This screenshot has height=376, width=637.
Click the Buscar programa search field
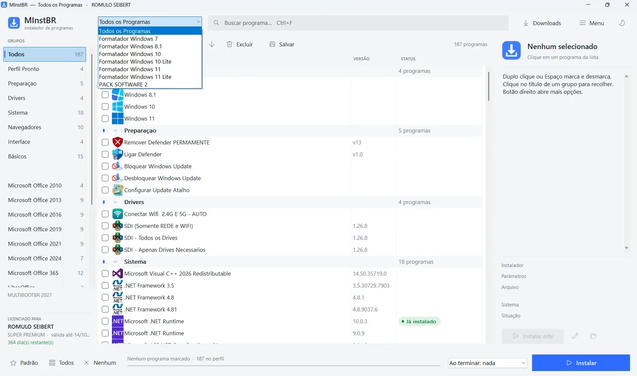(358, 23)
